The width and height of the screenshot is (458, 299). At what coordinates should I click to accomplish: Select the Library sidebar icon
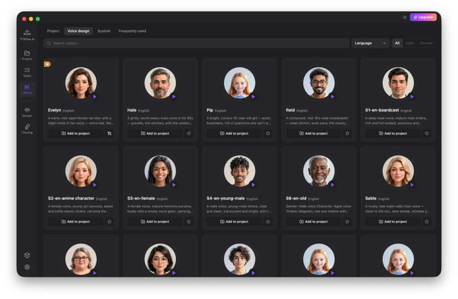pyautogui.click(x=27, y=89)
